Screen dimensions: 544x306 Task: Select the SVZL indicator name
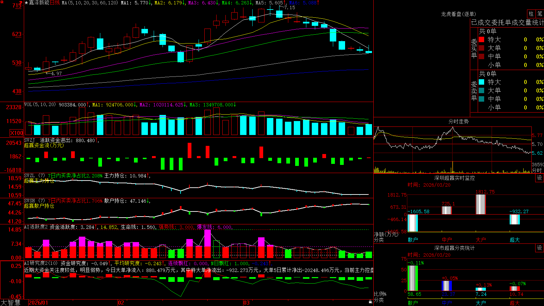coord(29,176)
